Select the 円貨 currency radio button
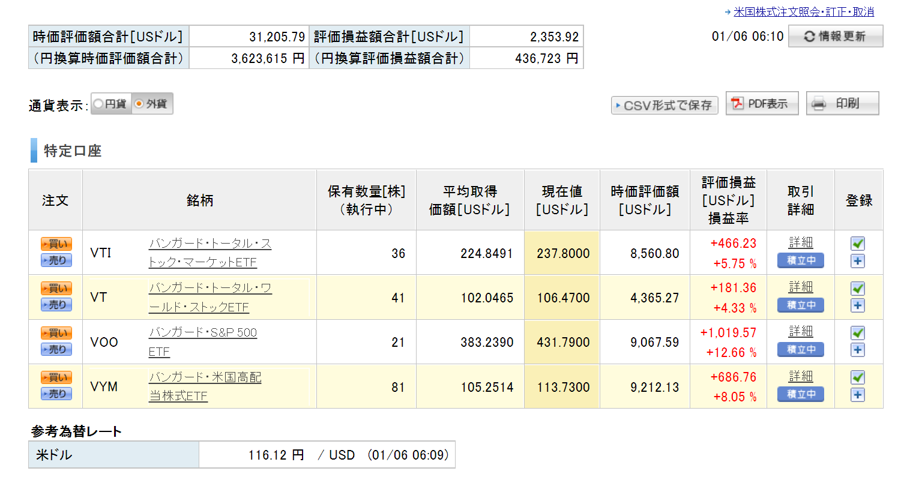913x495 pixels. pos(98,104)
